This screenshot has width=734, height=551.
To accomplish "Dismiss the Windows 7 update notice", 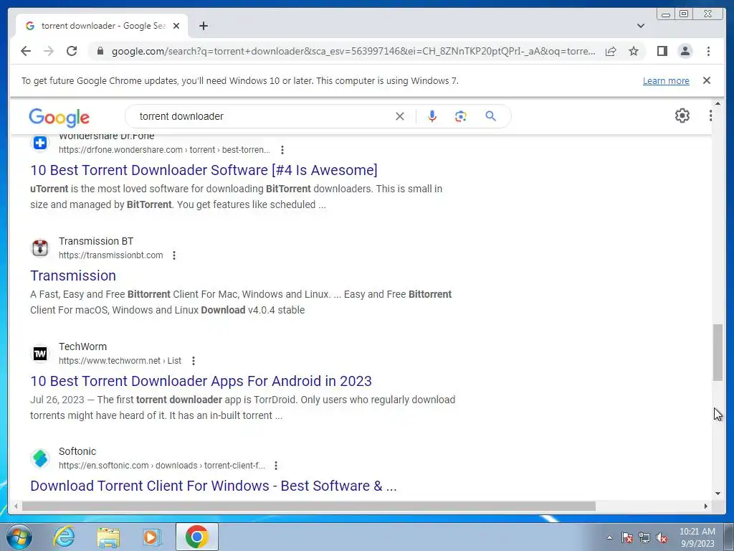I will [x=707, y=80].
